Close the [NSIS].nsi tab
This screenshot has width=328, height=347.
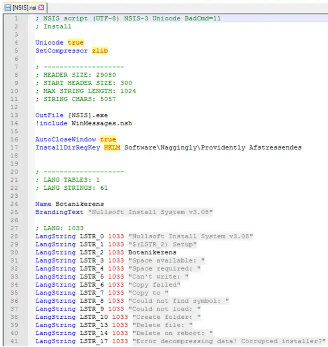[x=41, y=8]
